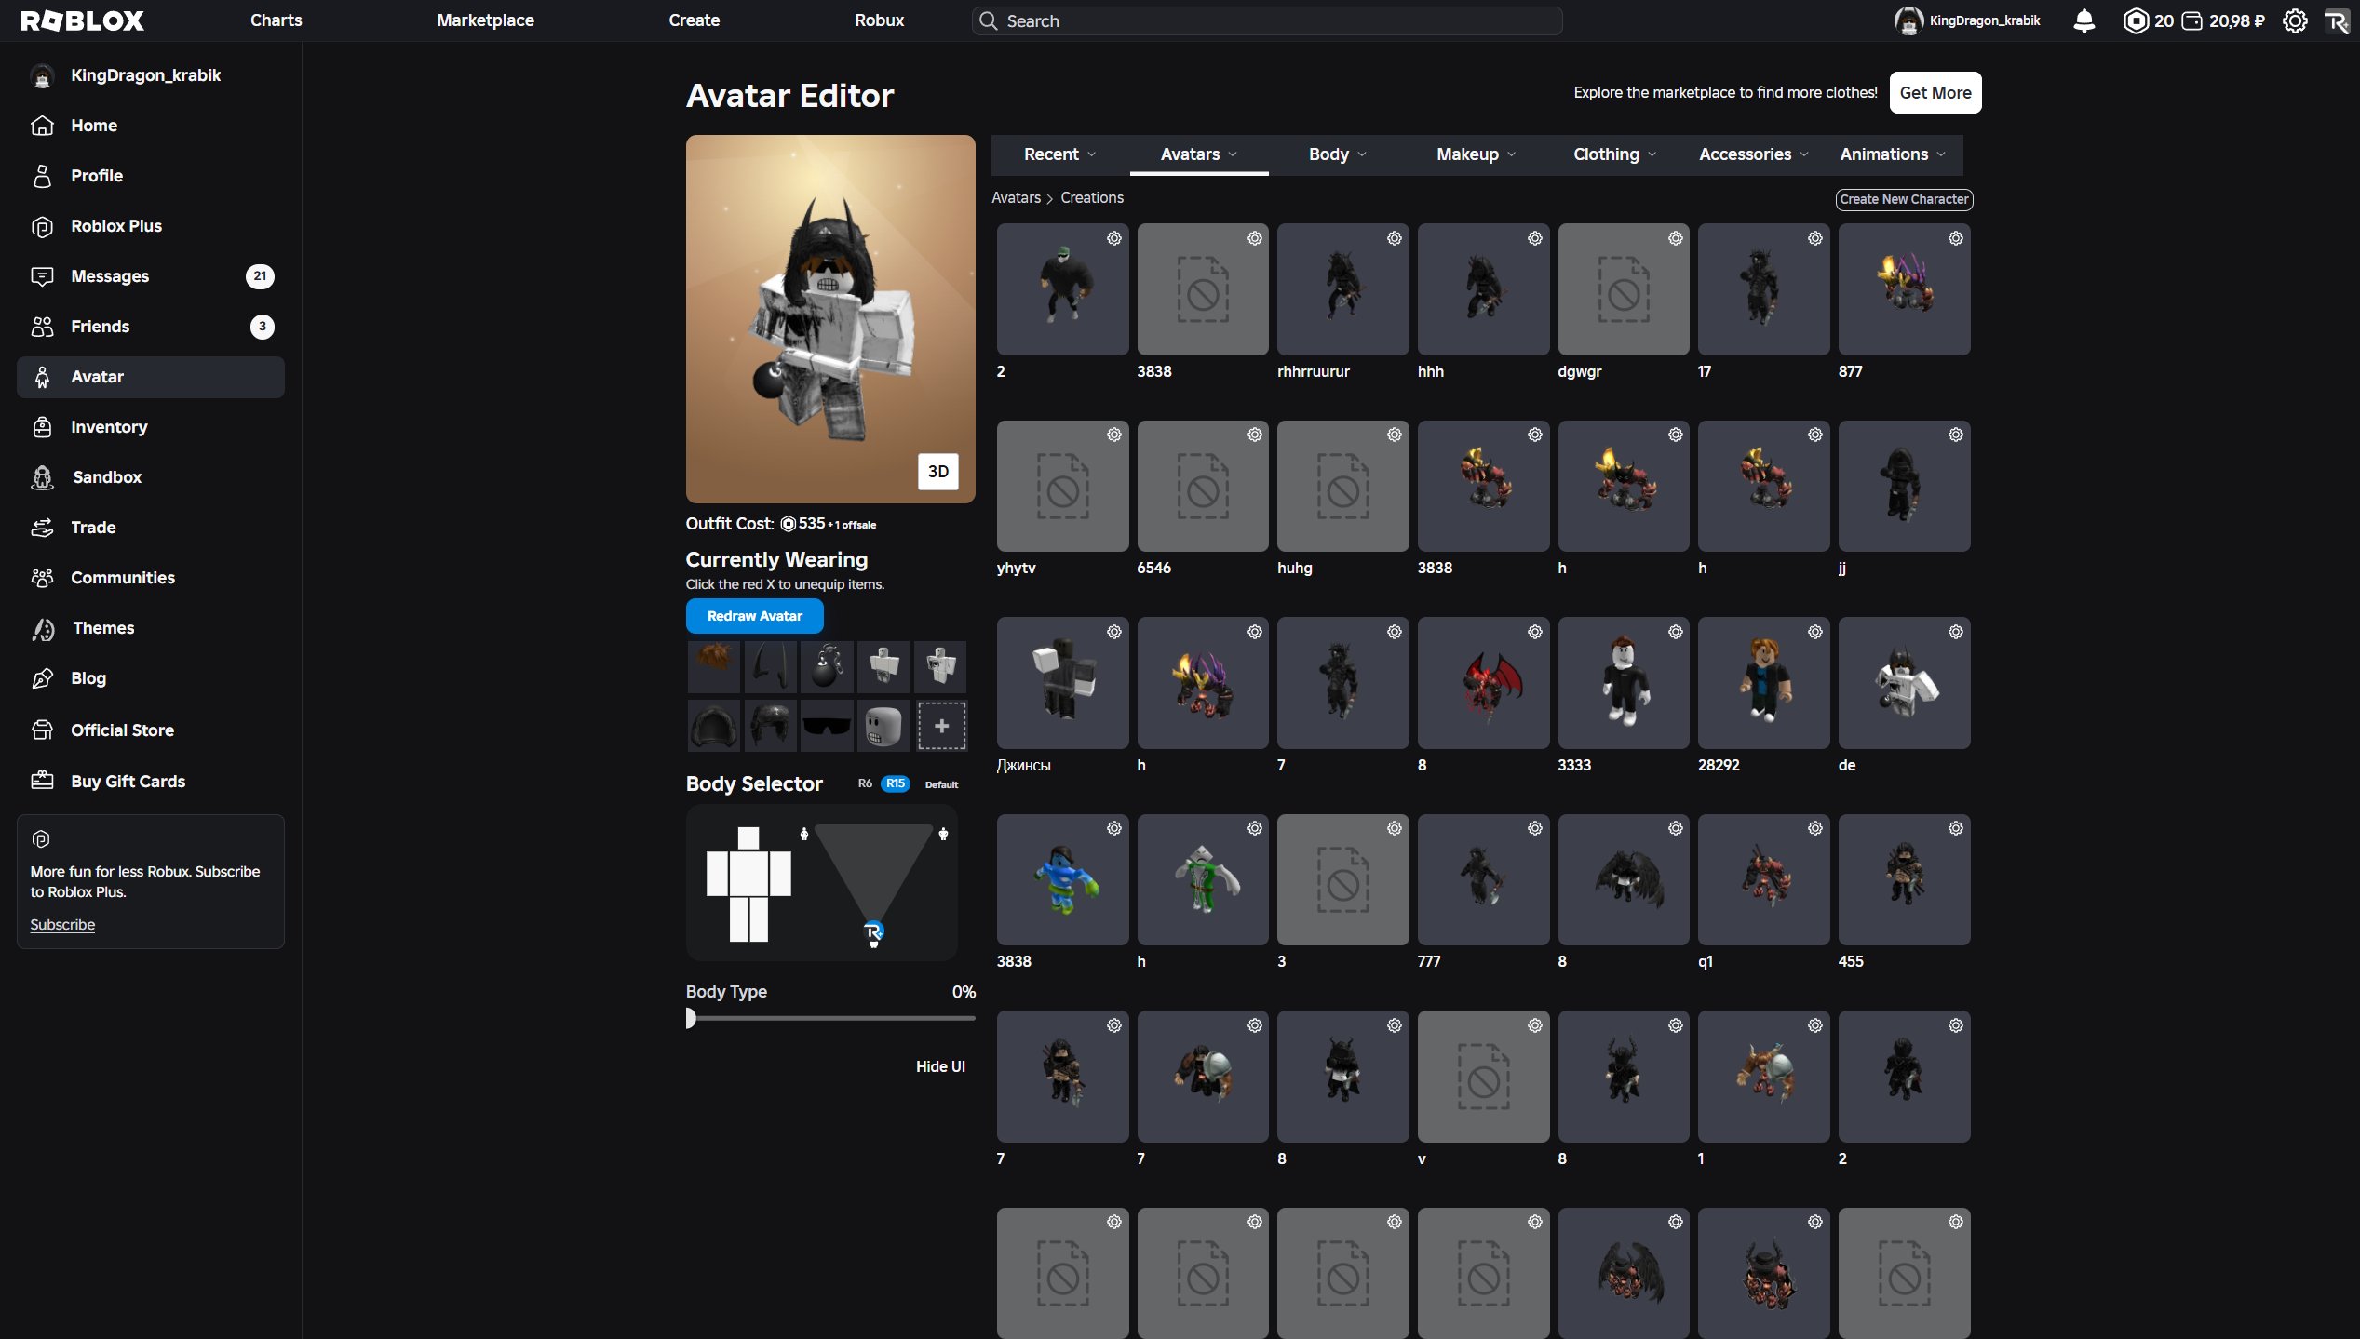Click the add item plus slot
The height and width of the screenshot is (1339, 2360).
point(941,726)
